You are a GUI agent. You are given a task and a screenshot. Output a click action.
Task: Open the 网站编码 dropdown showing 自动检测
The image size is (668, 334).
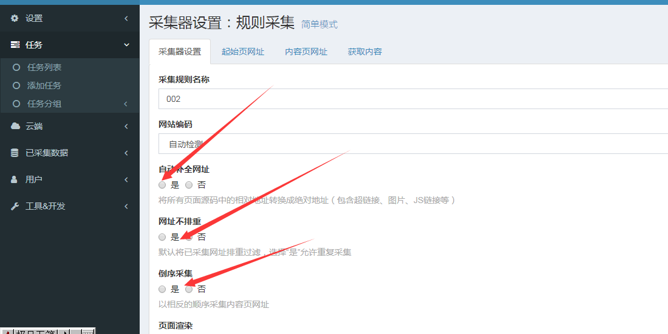pyautogui.click(x=413, y=144)
